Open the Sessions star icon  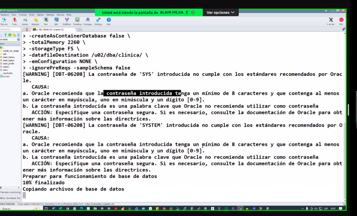tap(35, 21)
